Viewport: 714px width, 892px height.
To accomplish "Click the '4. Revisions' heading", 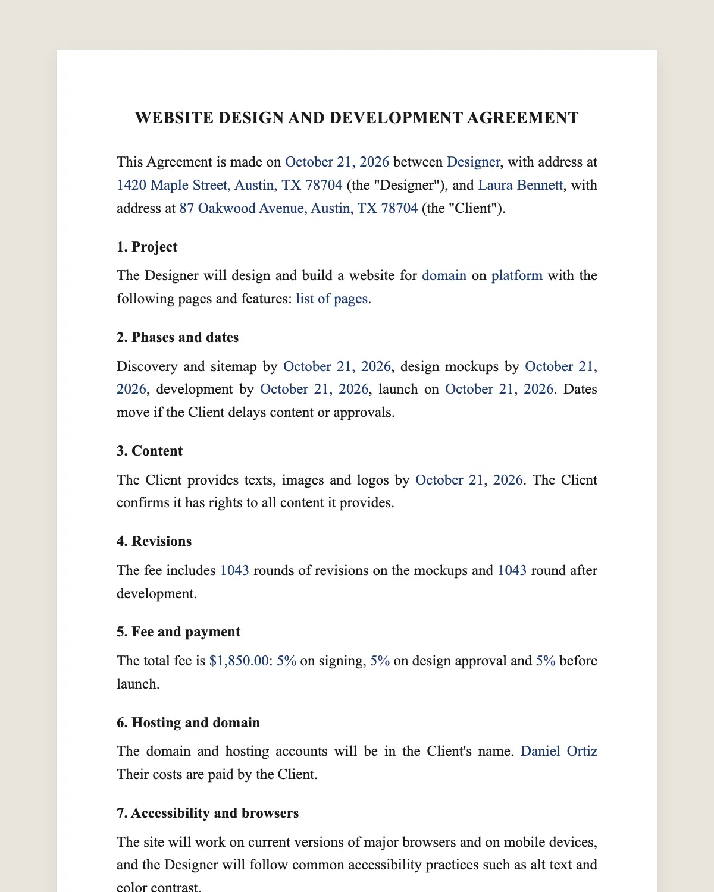I will coord(154,541).
